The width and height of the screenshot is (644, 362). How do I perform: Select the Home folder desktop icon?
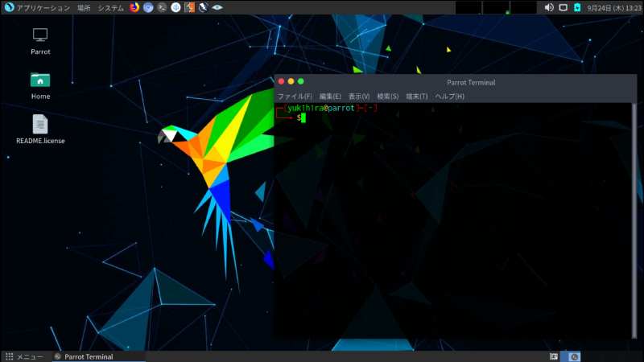(x=40, y=86)
